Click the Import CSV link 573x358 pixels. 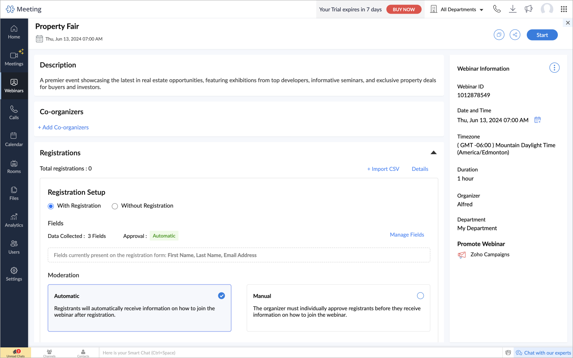tap(383, 169)
